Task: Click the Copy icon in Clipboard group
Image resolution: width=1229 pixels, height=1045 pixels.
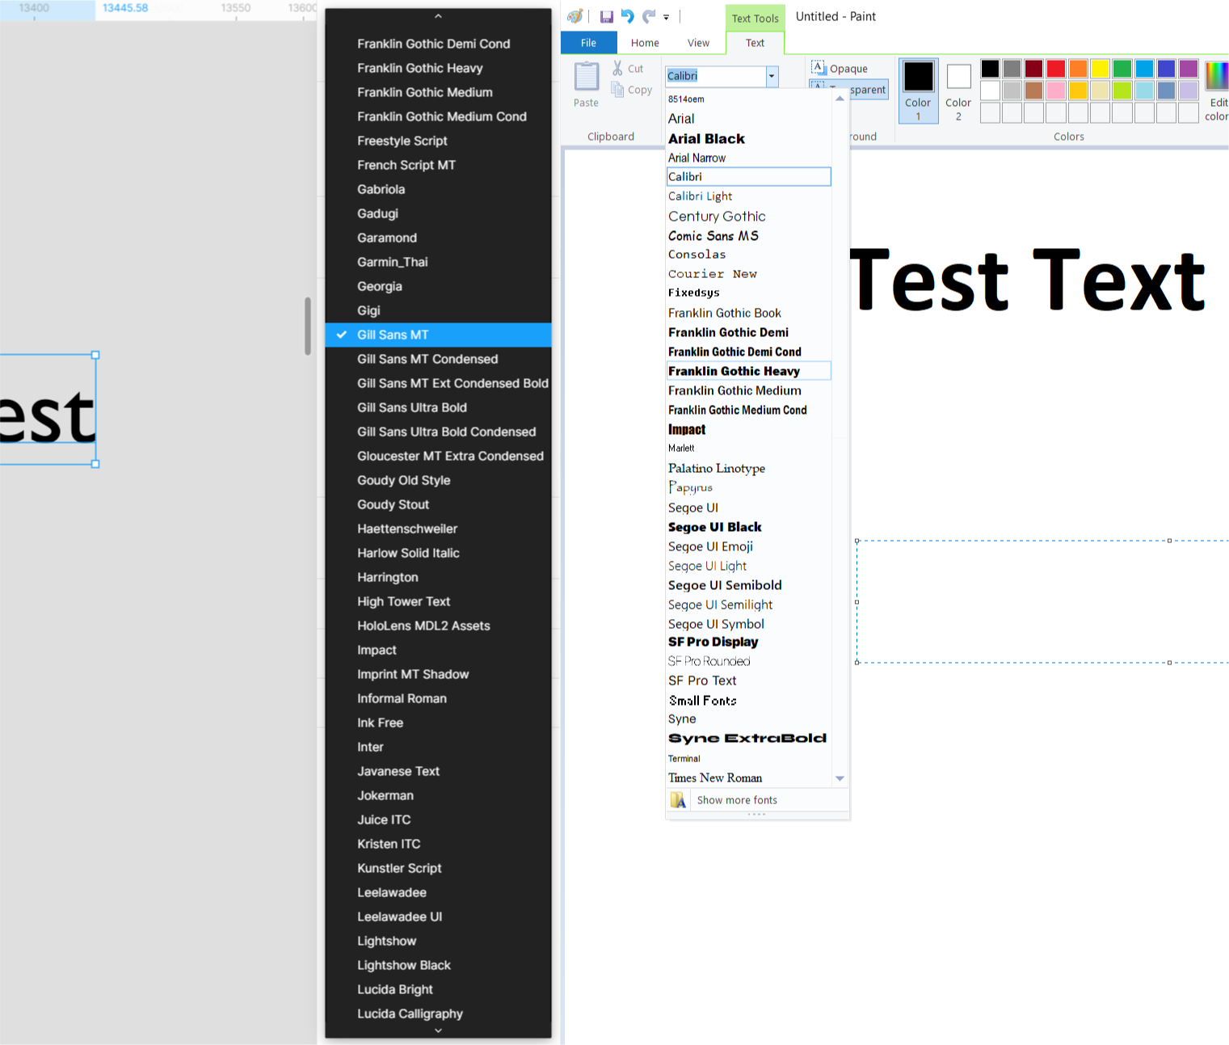Action: coord(618,90)
